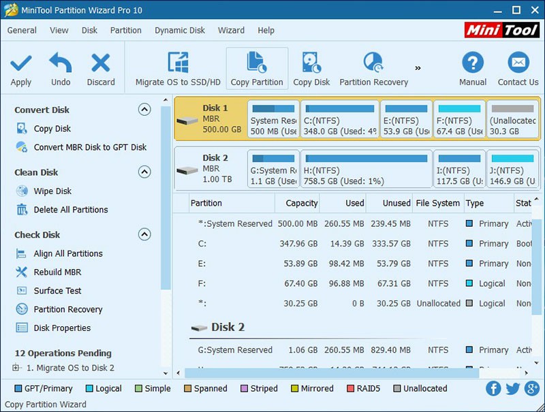Select the F:(NTFS) block on Disk 1

[x=459, y=119]
